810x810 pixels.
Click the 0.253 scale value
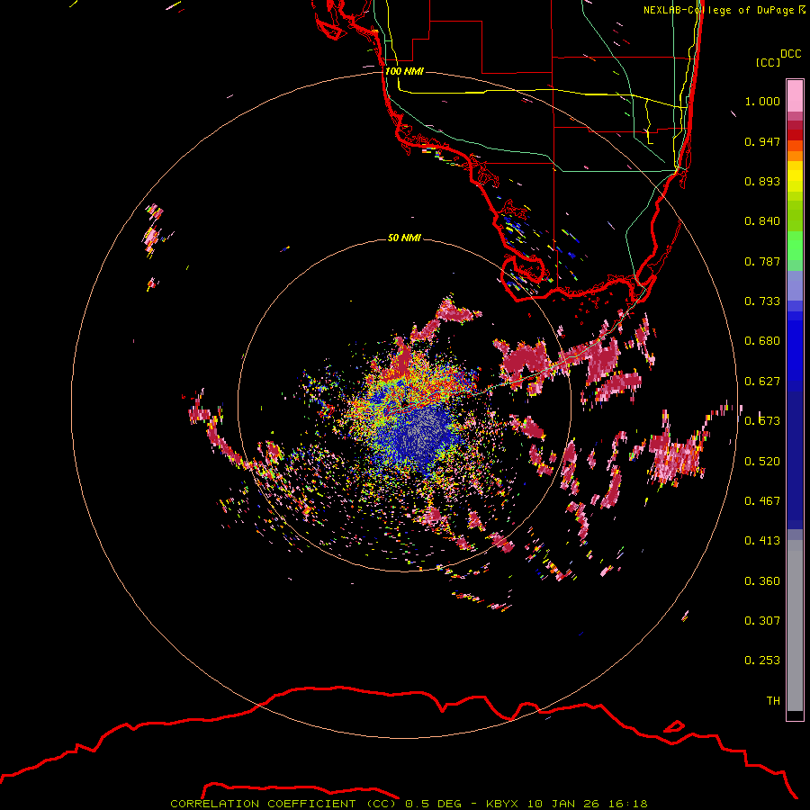click(x=762, y=661)
